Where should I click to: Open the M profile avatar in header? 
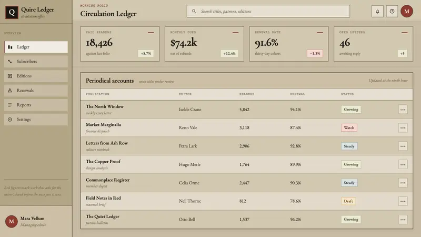pyautogui.click(x=407, y=11)
